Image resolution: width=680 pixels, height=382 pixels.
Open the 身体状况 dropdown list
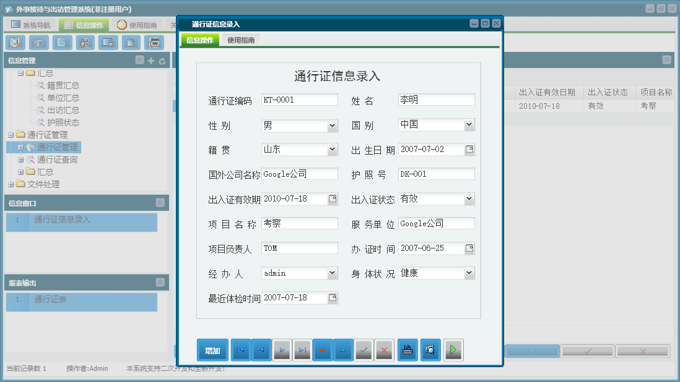tap(469, 273)
